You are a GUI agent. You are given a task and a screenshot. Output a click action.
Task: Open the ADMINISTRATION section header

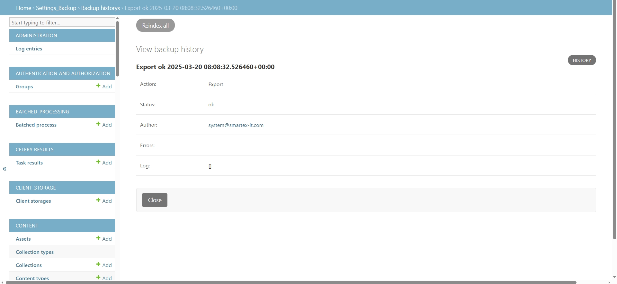tap(62, 35)
